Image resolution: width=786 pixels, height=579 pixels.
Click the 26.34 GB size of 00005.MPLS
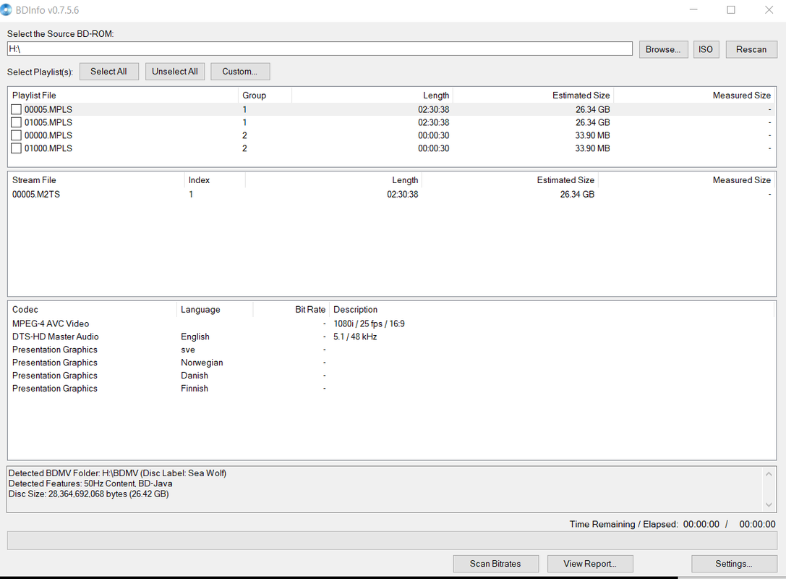pyautogui.click(x=592, y=109)
